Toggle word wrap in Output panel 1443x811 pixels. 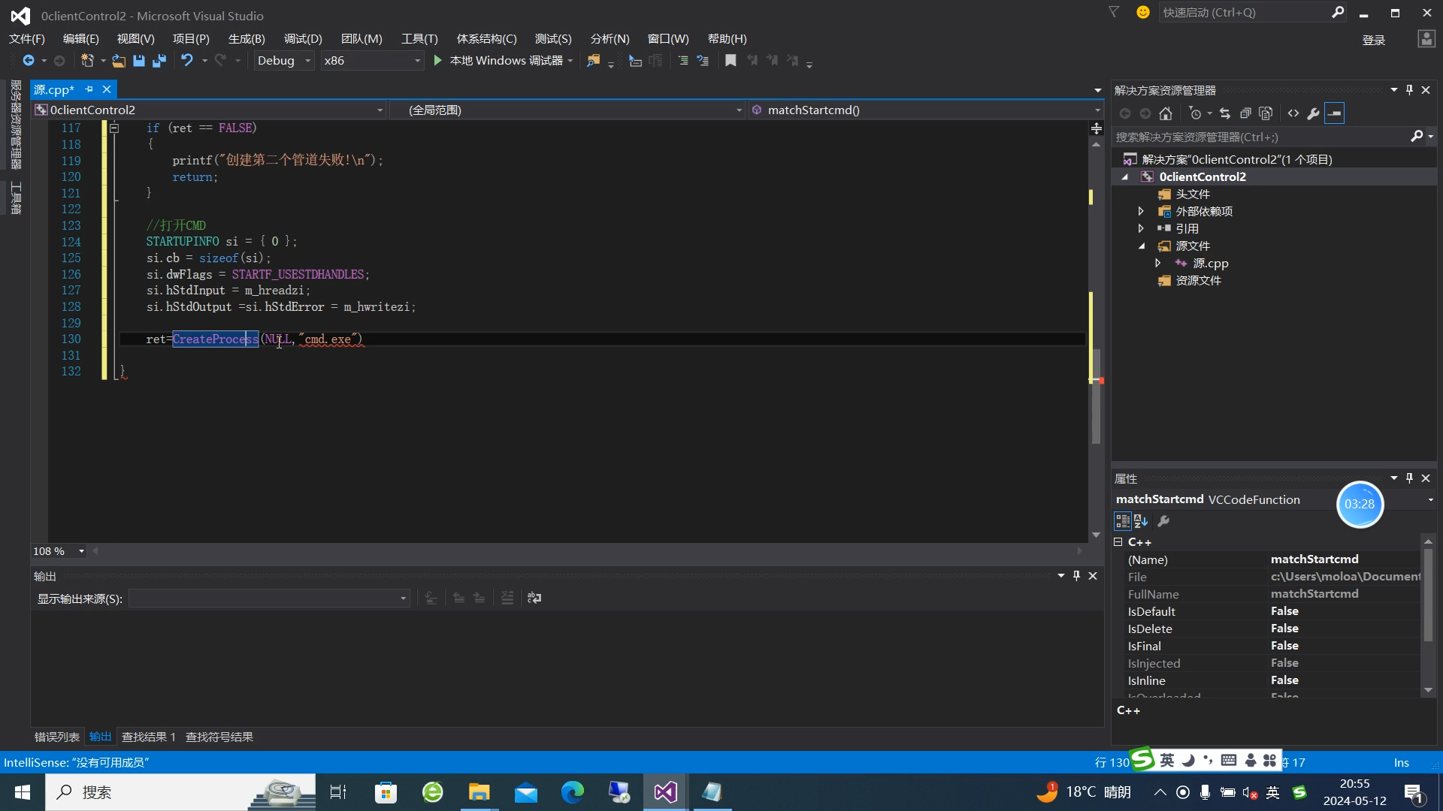pos(534,598)
